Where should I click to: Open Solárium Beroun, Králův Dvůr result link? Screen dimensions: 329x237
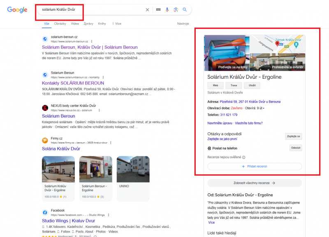90,47
